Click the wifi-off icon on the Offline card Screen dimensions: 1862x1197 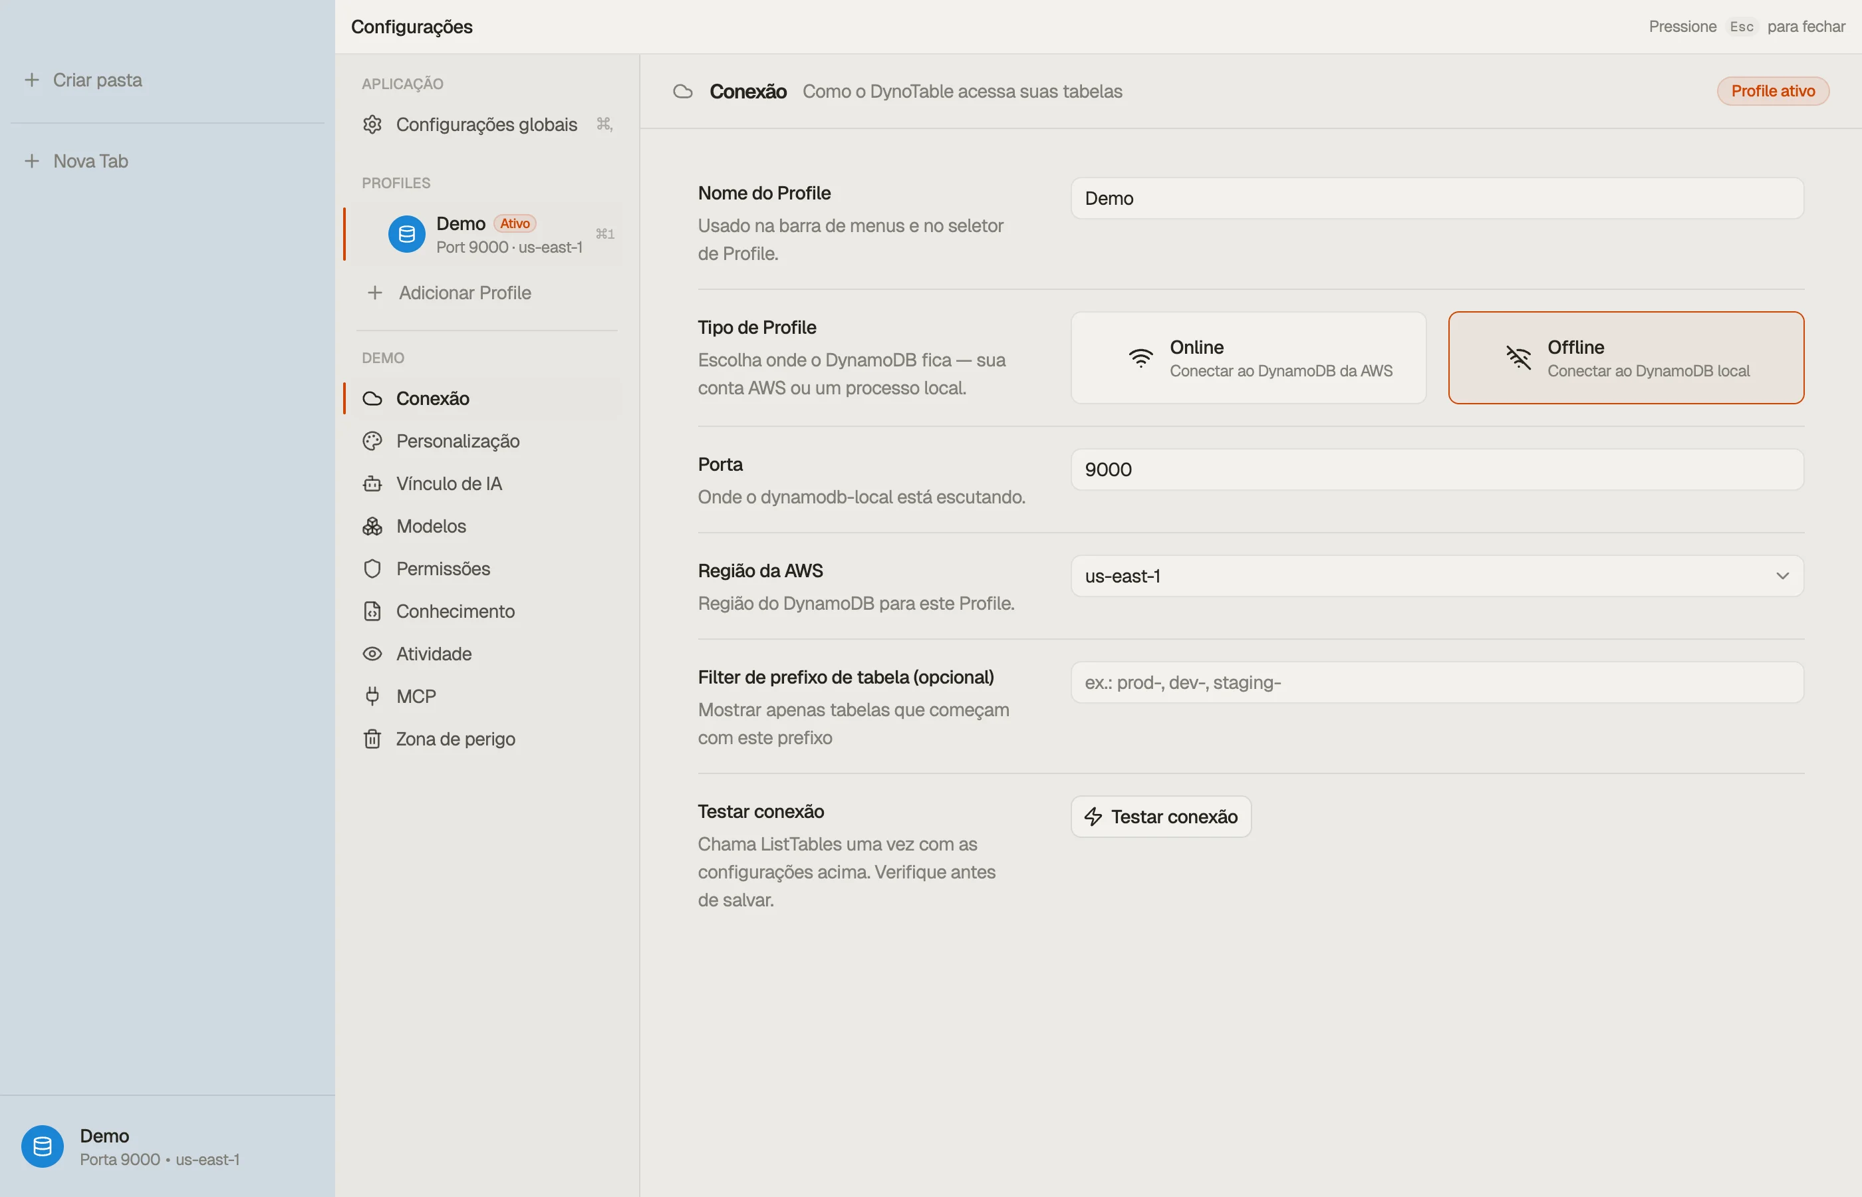pyautogui.click(x=1518, y=358)
